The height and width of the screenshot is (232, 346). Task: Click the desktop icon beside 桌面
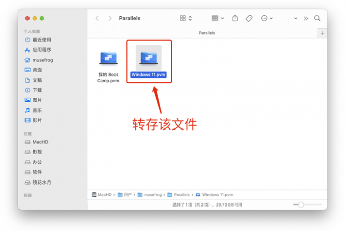(x=27, y=70)
